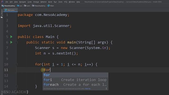Open the File menu

point(7,2)
